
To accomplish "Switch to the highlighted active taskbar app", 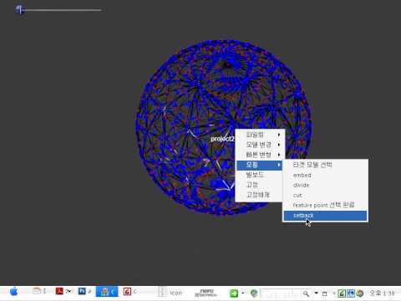I will coord(107,292).
